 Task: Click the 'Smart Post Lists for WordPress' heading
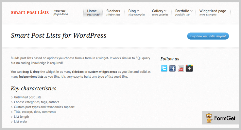[x=59, y=36]
